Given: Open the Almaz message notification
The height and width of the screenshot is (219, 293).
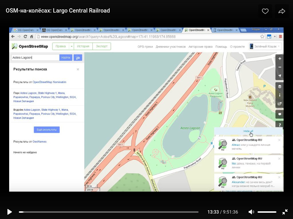Looking at the screenshot, I should 249,145.
